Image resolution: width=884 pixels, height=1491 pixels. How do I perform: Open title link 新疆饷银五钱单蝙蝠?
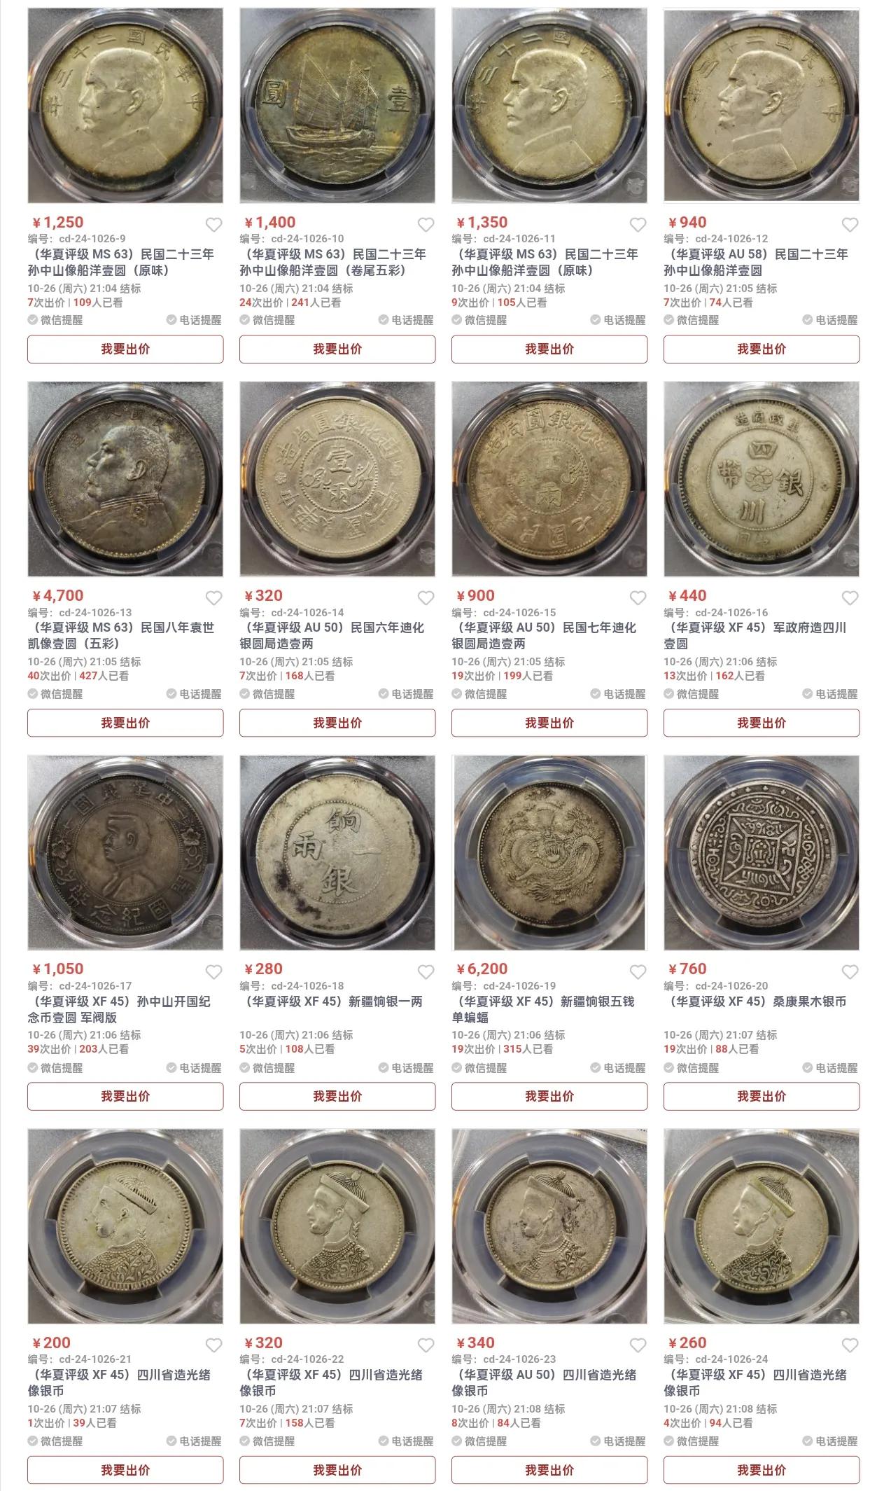pyautogui.click(x=543, y=1009)
